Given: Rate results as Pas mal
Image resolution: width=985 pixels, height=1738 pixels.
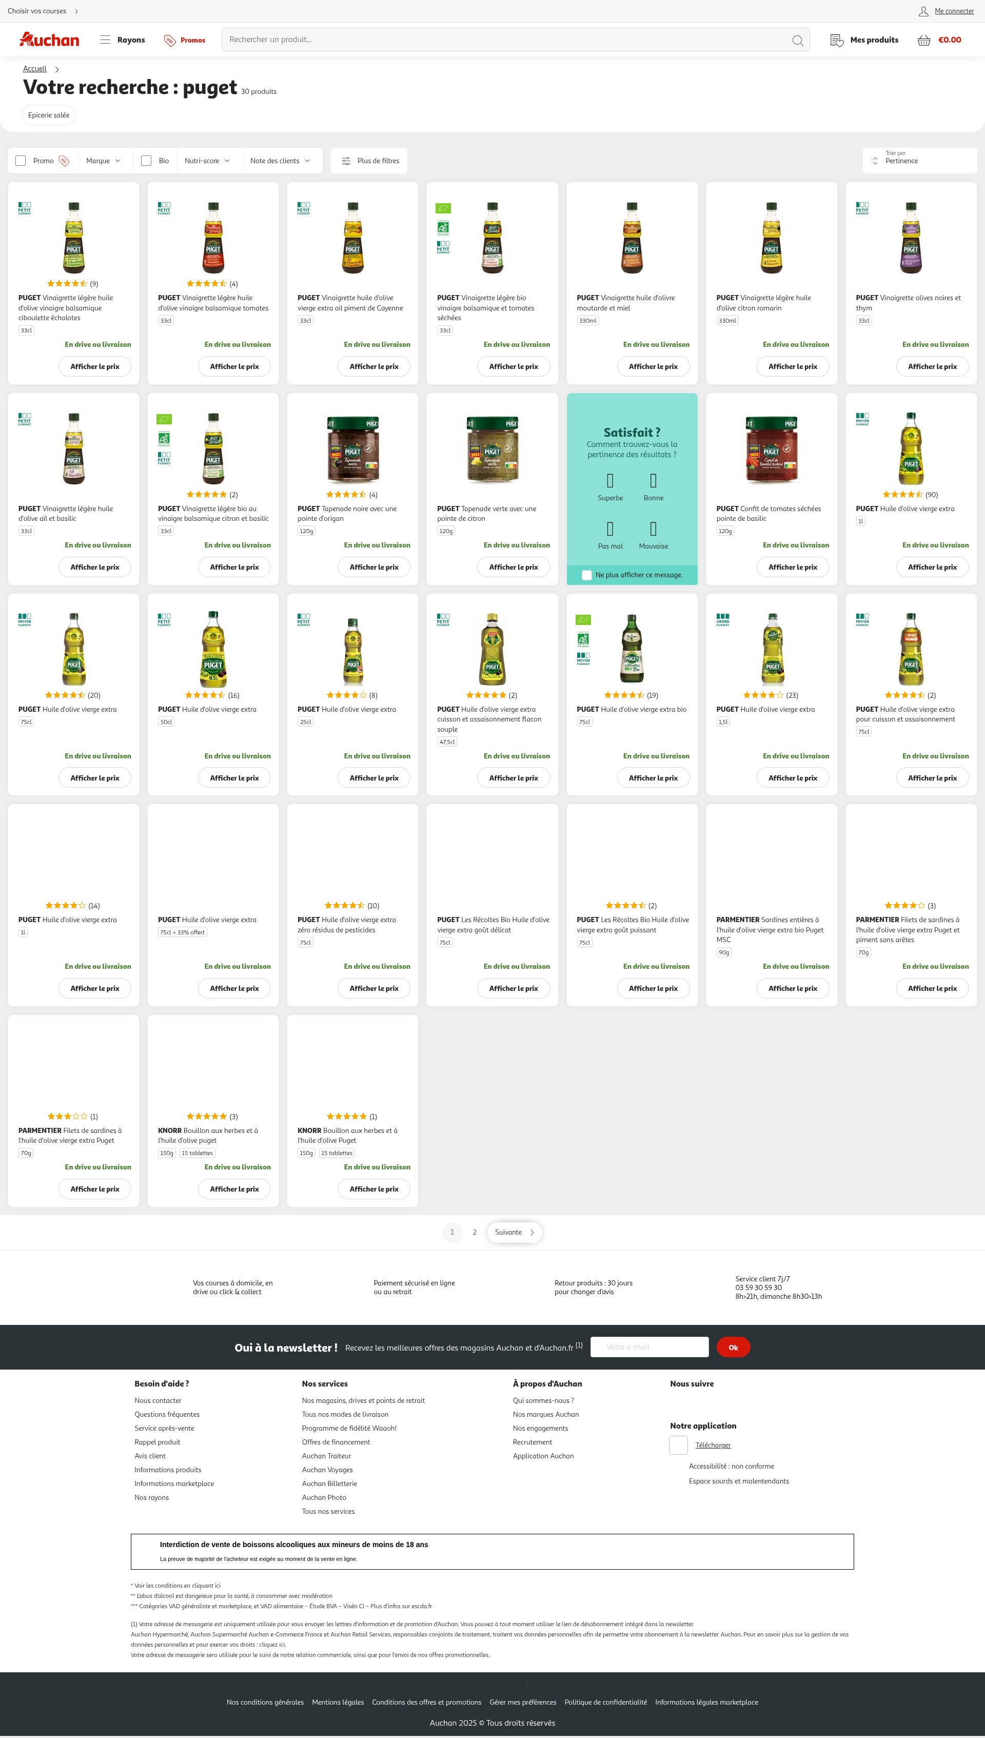Looking at the screenshot, I should click(610, 535).
